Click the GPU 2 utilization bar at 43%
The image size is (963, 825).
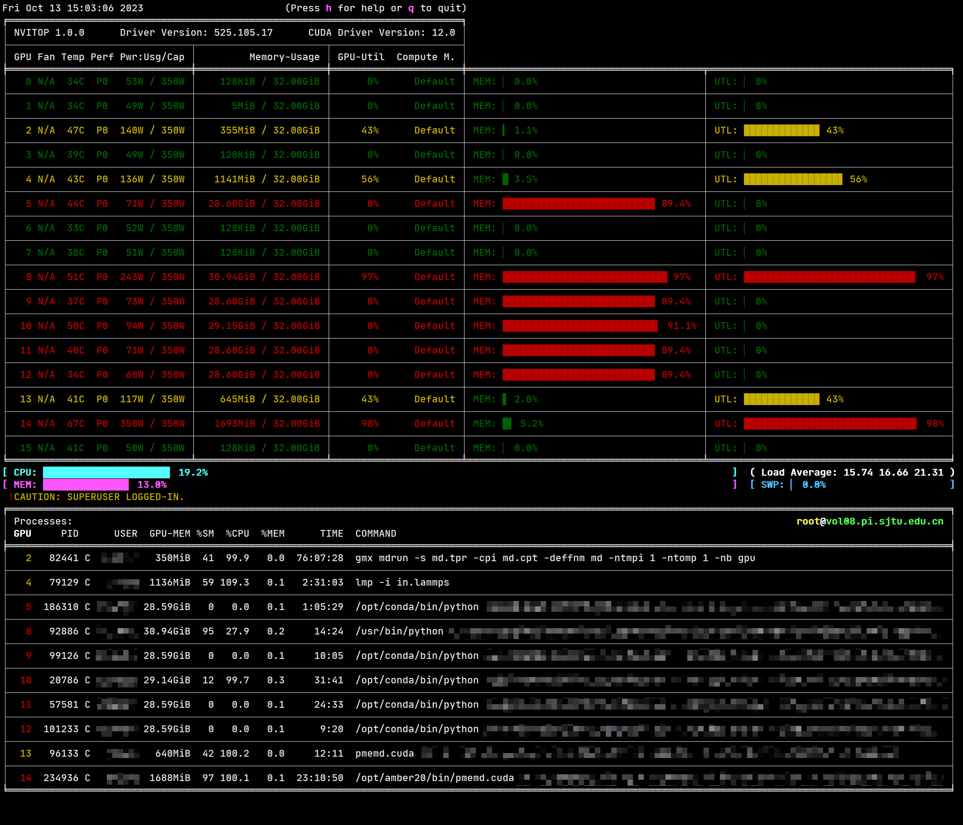coord(781,130)
